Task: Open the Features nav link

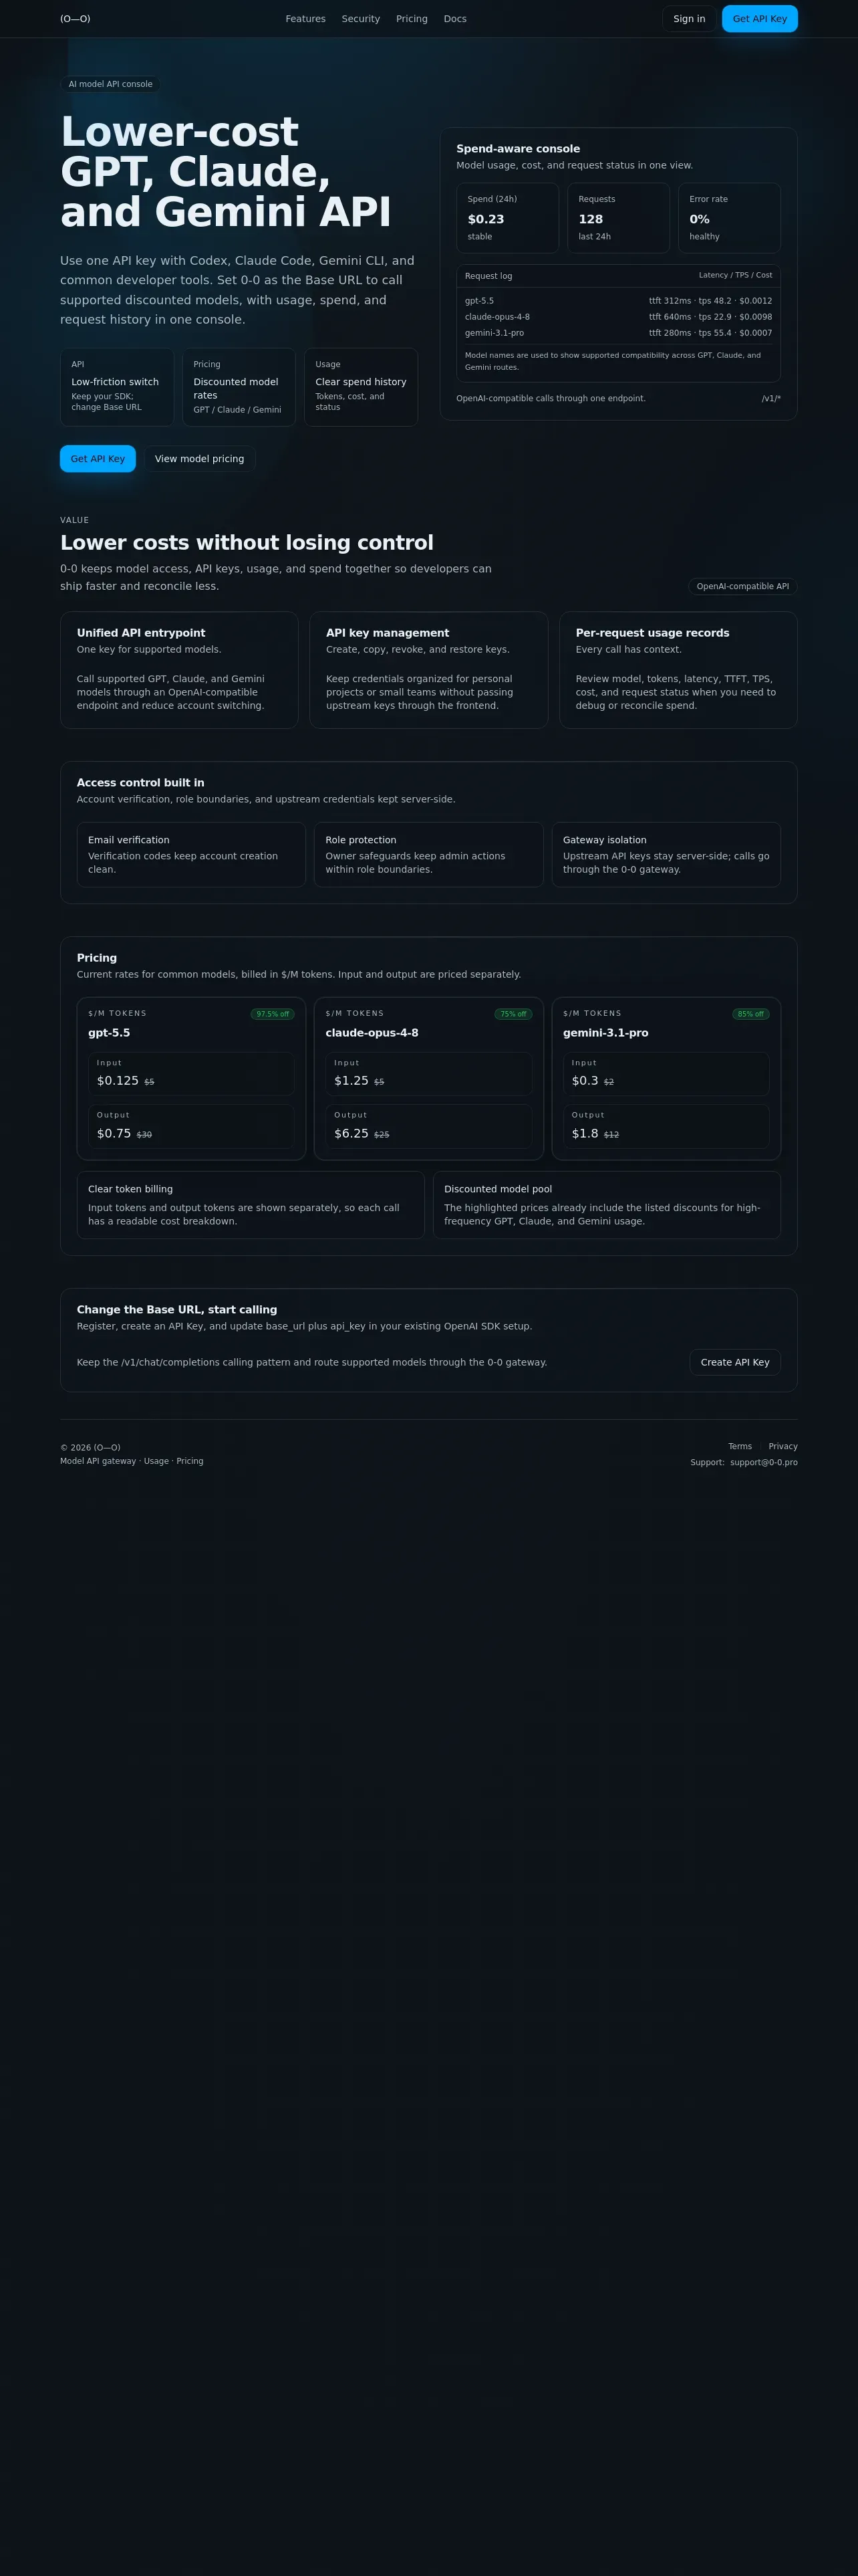Action: [305, 19]
